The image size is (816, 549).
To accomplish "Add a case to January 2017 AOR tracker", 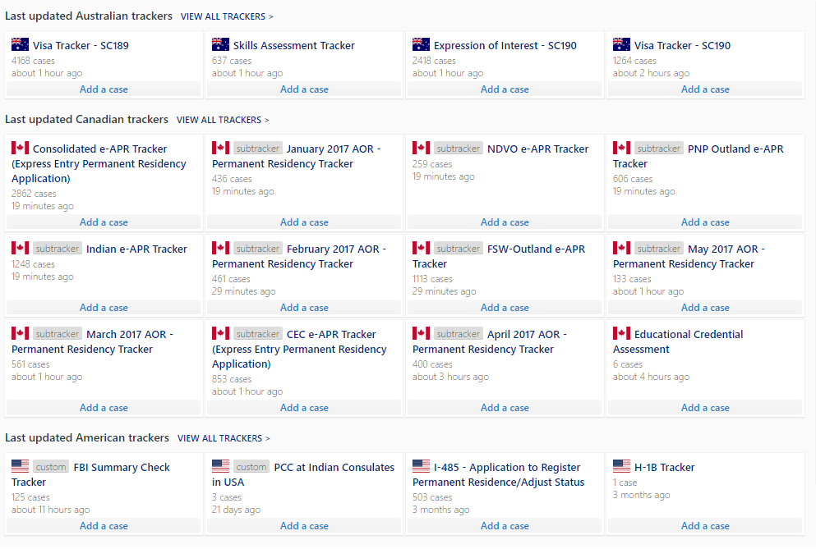I will (x=304, y=222).
